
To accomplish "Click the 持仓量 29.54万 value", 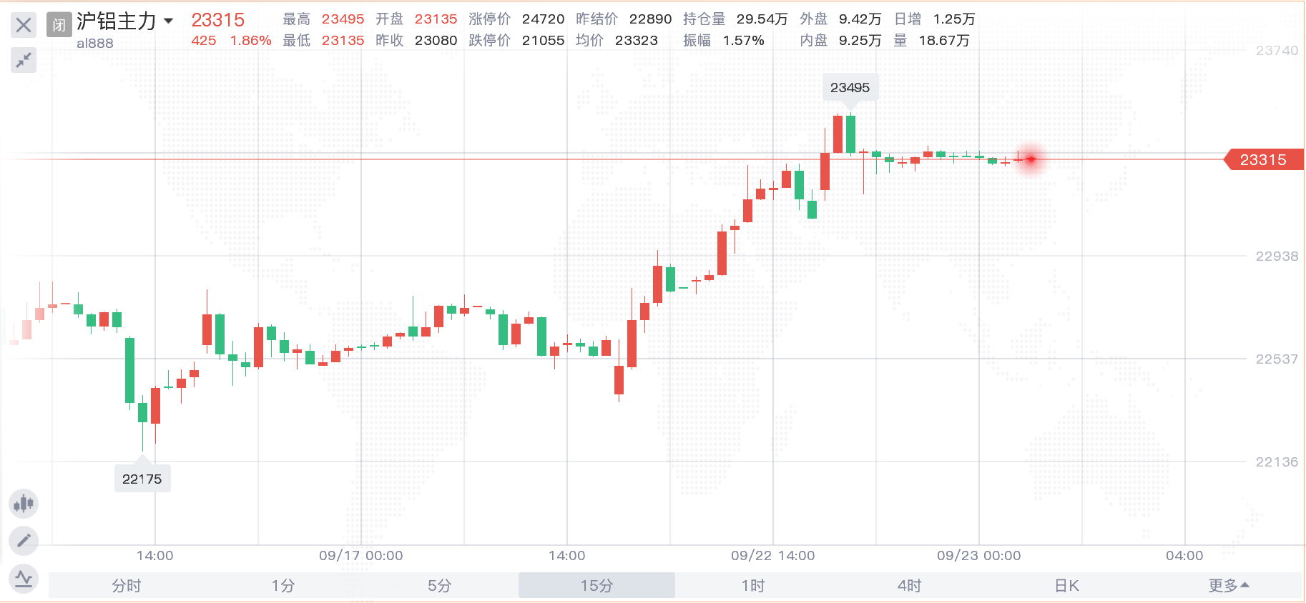I will (762, 19).
